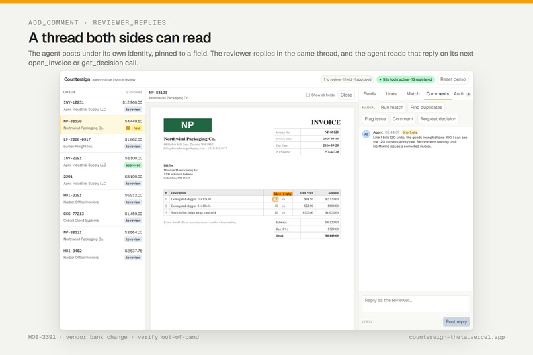Viewport: 533px width, 355px height.
Task: Click the line:1:qty tag in comment
Action: 410,132
